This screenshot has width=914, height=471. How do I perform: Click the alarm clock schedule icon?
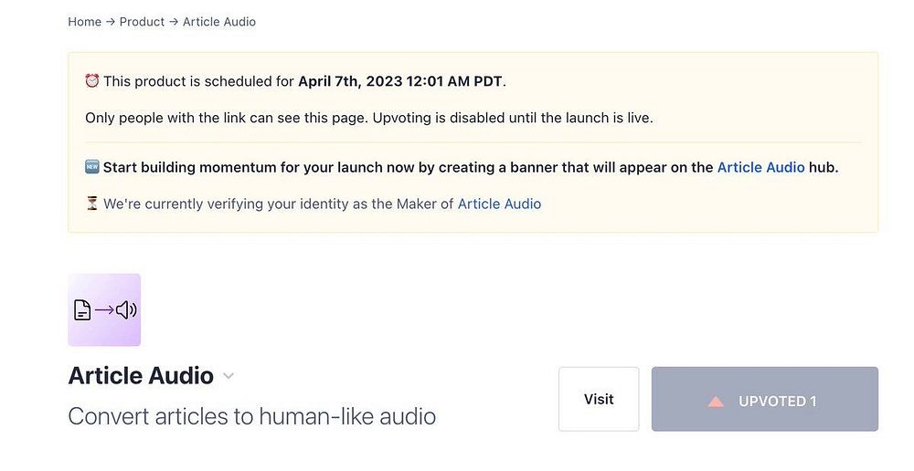[91, 81]
